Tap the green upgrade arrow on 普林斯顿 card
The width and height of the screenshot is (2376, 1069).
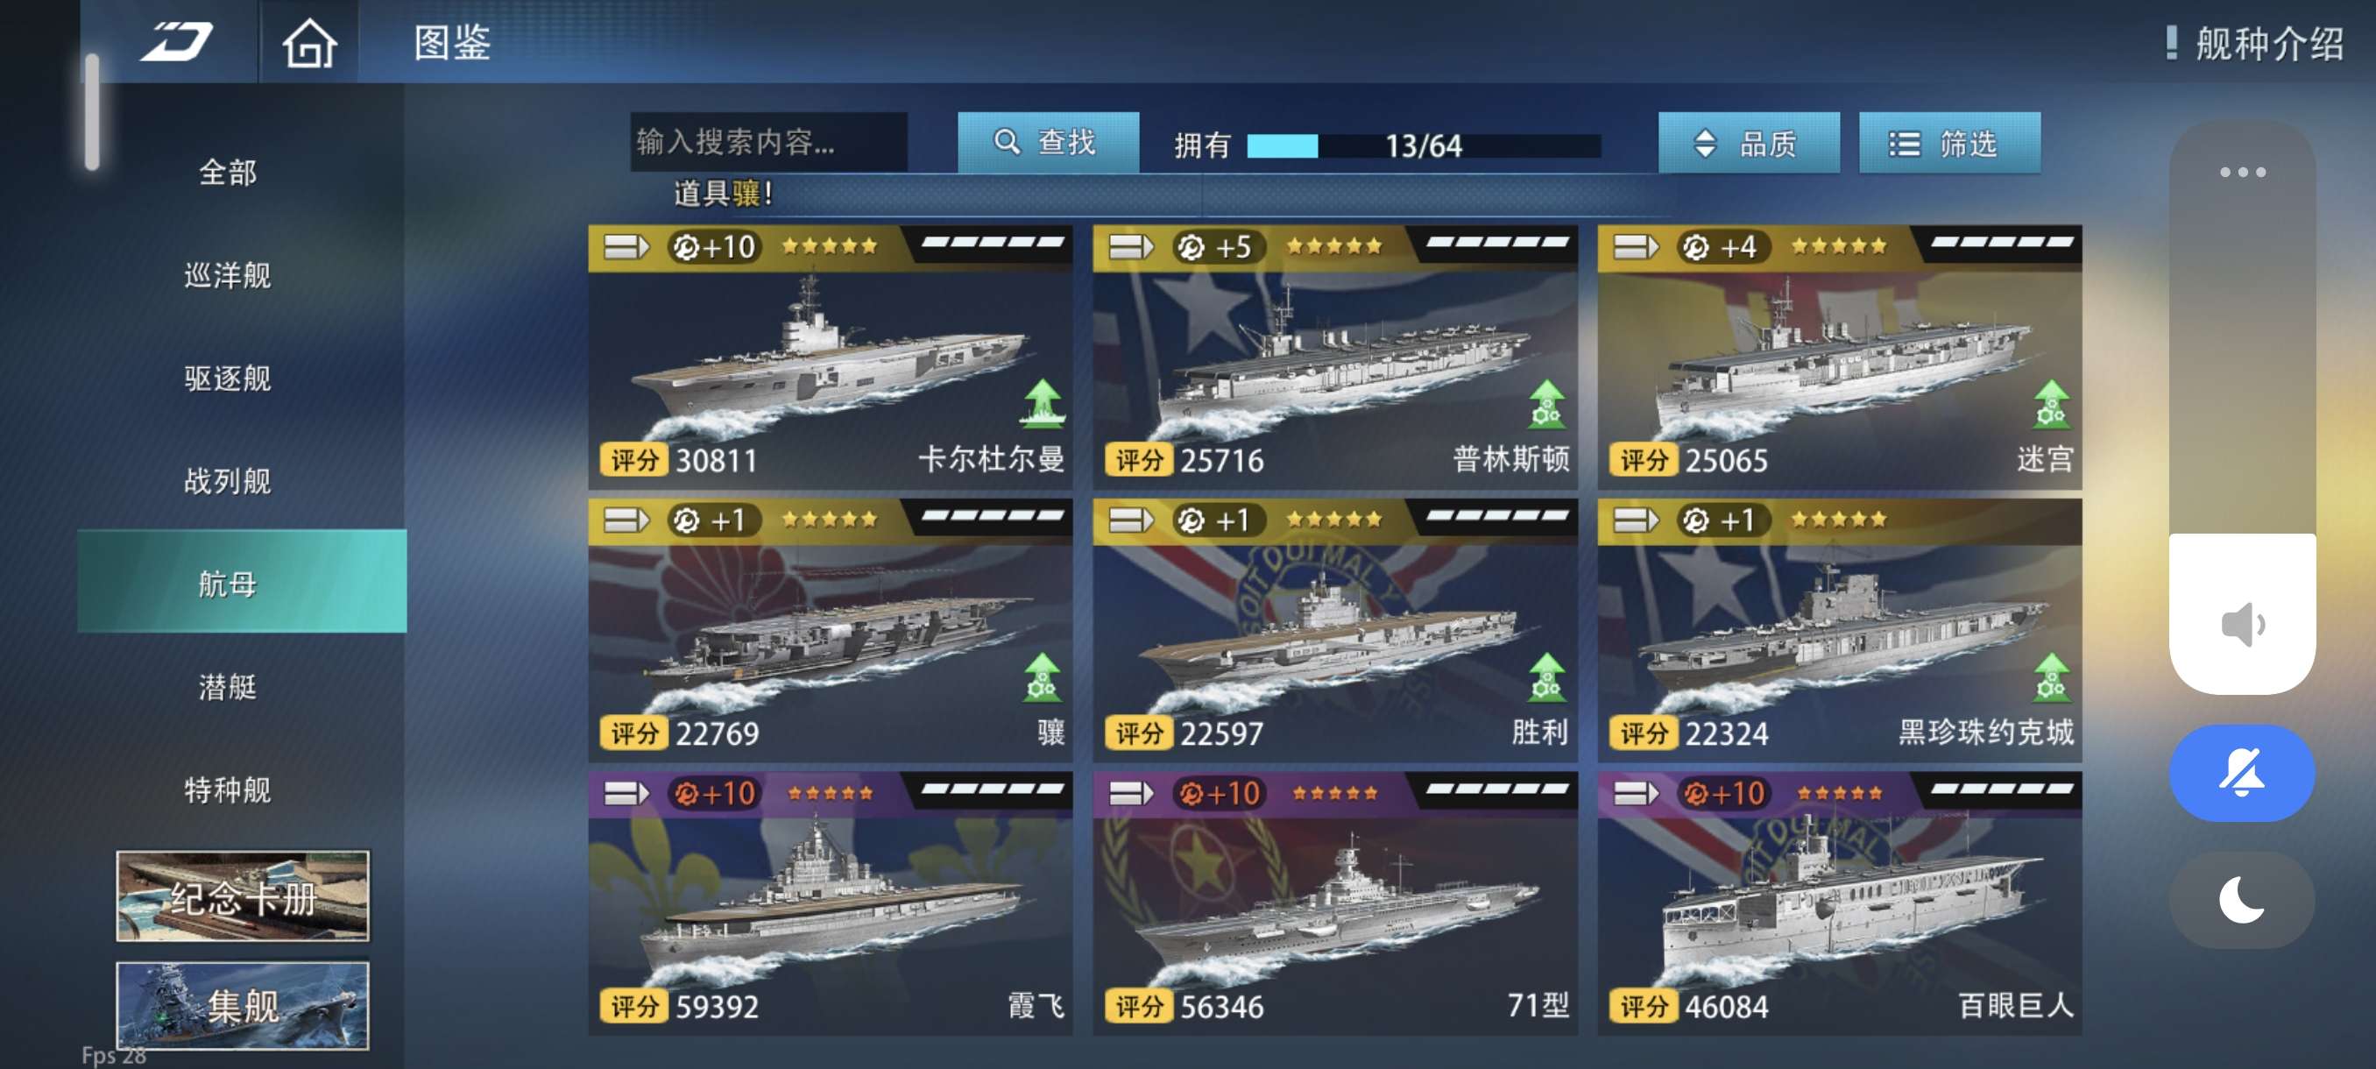coord(1547,404)
